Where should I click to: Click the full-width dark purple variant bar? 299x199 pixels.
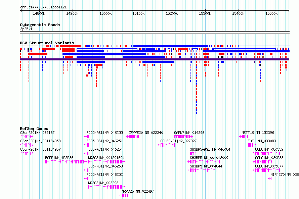pos(155,59)
